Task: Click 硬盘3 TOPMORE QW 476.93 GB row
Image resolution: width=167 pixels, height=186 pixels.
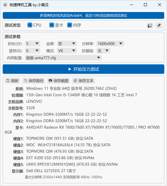Action: tap(53, 151)
